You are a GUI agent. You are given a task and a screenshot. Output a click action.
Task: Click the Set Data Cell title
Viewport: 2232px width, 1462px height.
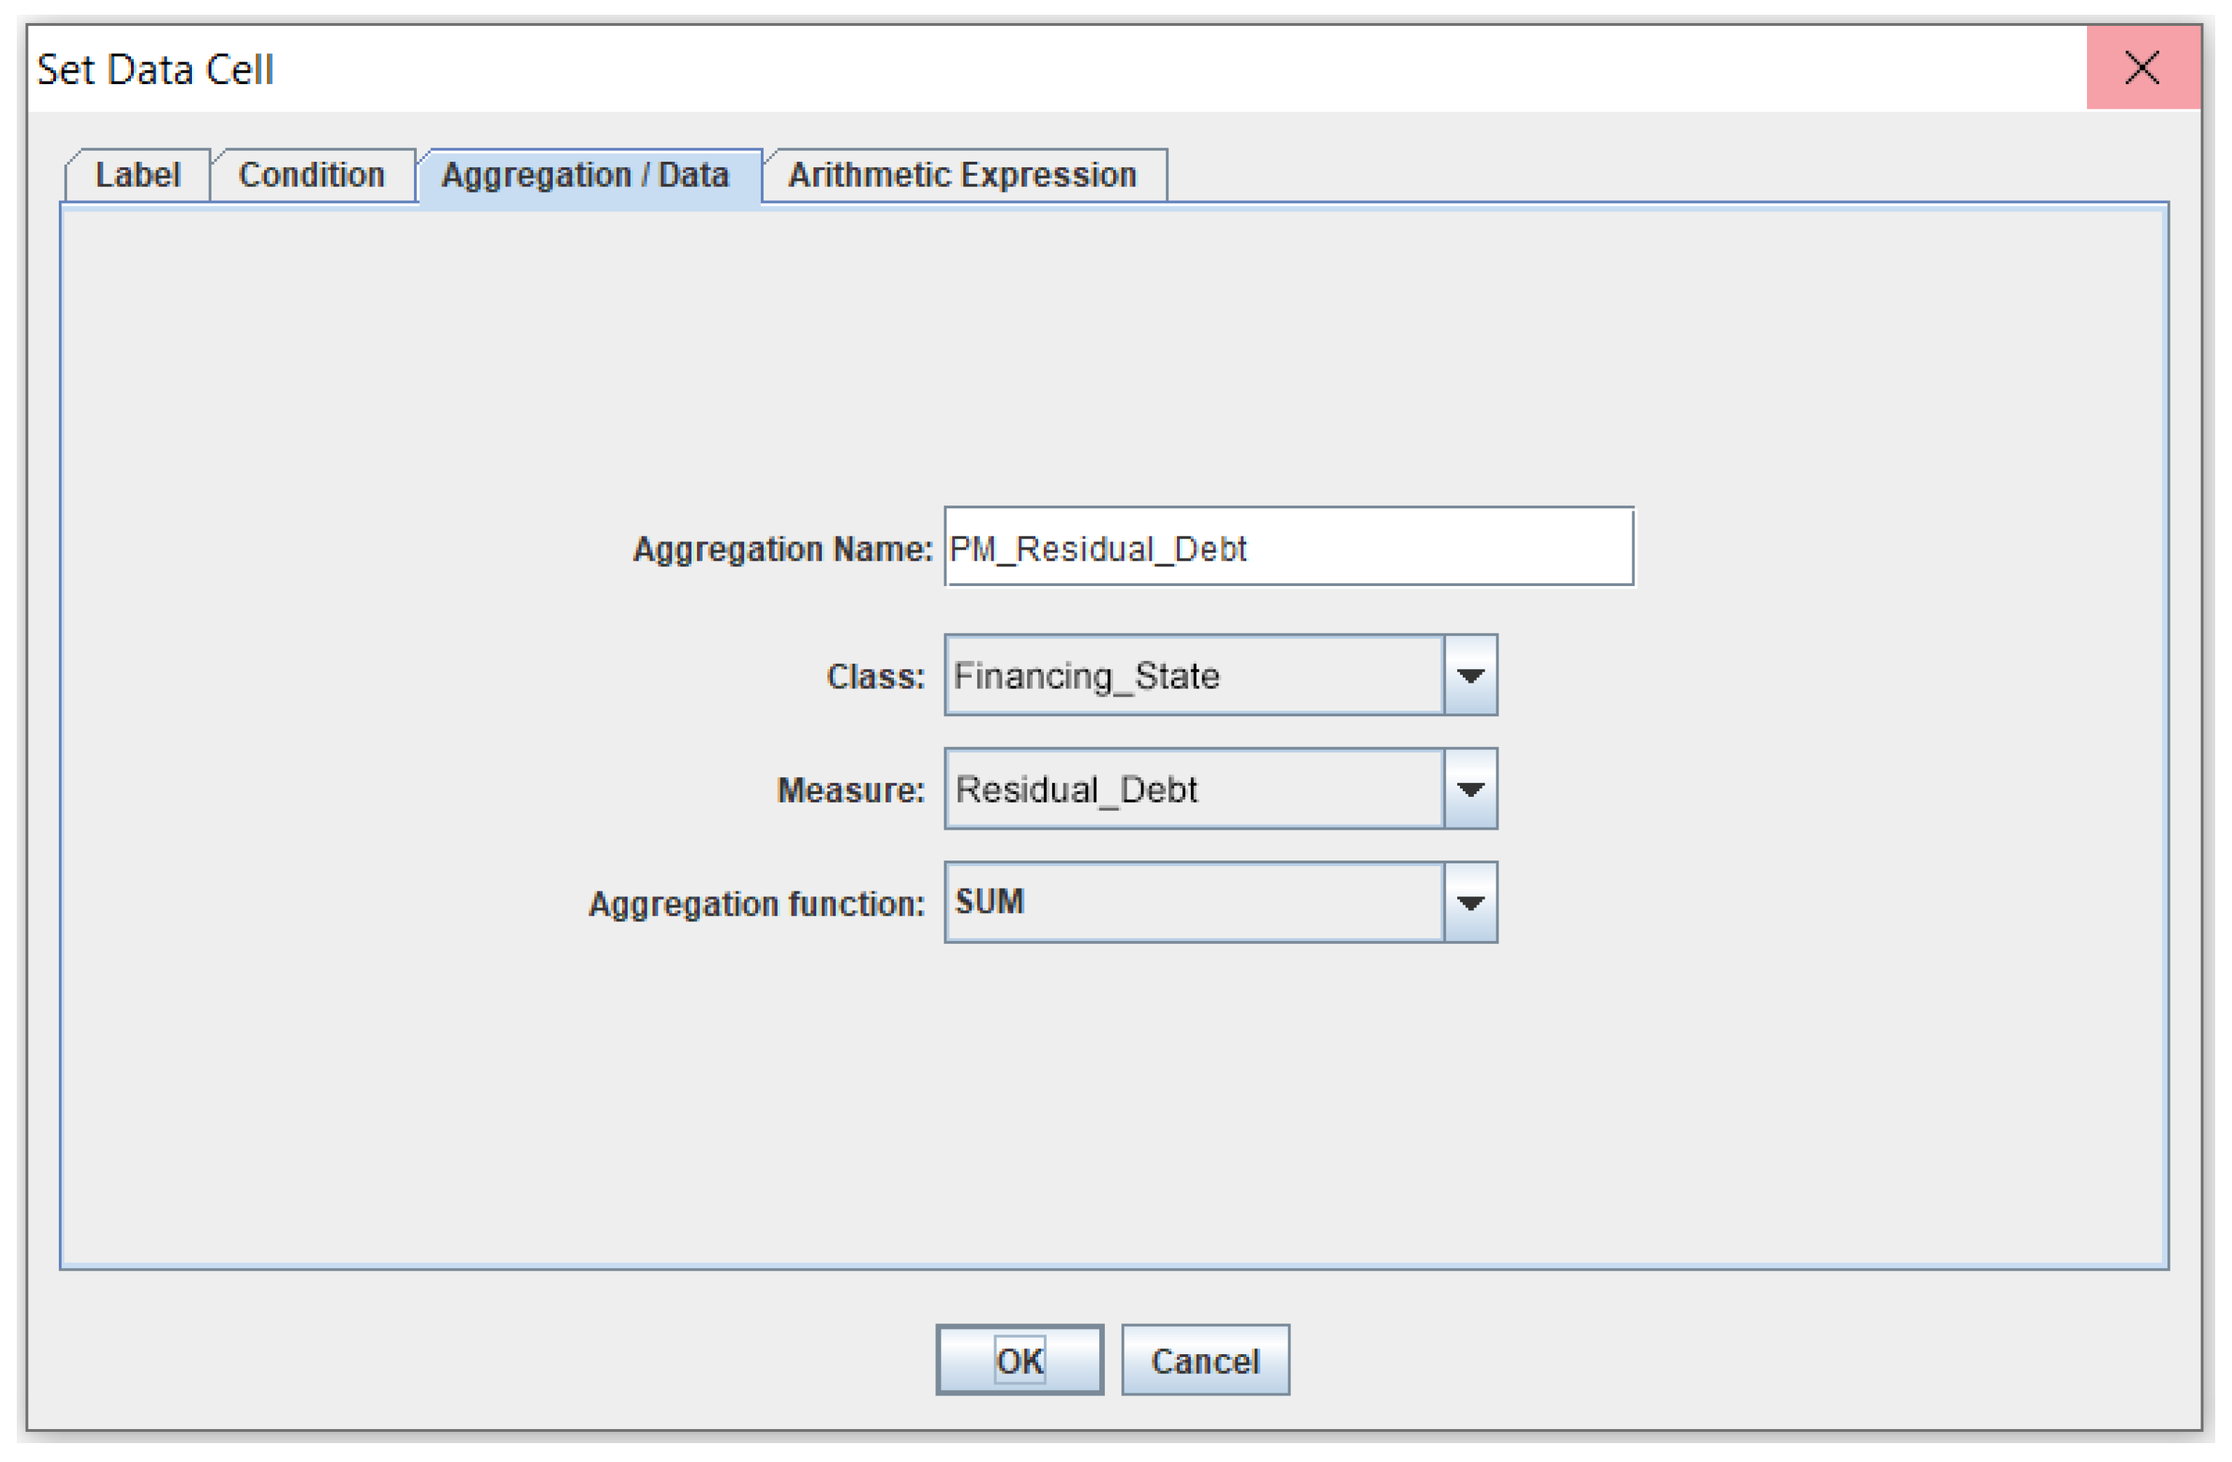point(155,69)
